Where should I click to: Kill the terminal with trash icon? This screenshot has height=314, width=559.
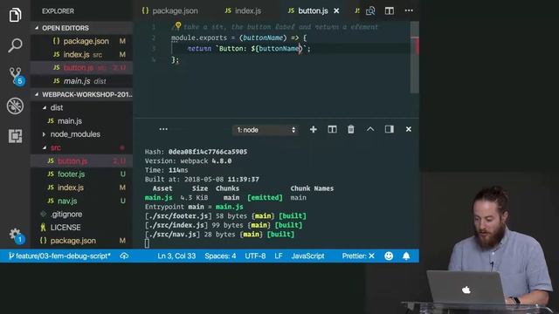tap(351, 129)
